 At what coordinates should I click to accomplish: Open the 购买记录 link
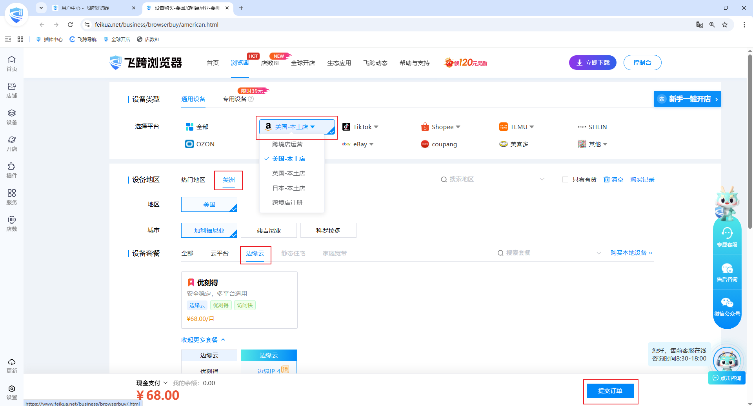(x=642, y=179)
